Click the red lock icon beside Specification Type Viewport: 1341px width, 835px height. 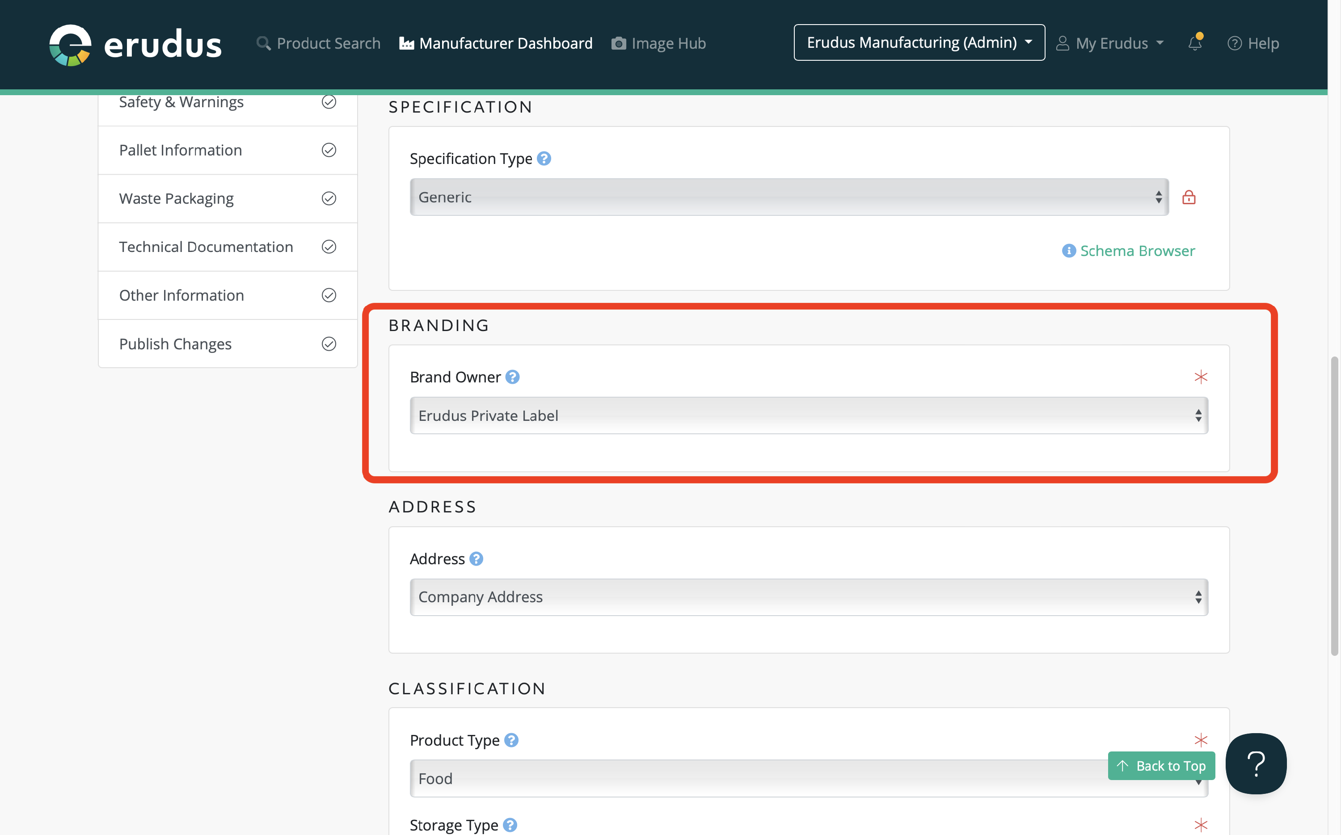point(1189,197)
